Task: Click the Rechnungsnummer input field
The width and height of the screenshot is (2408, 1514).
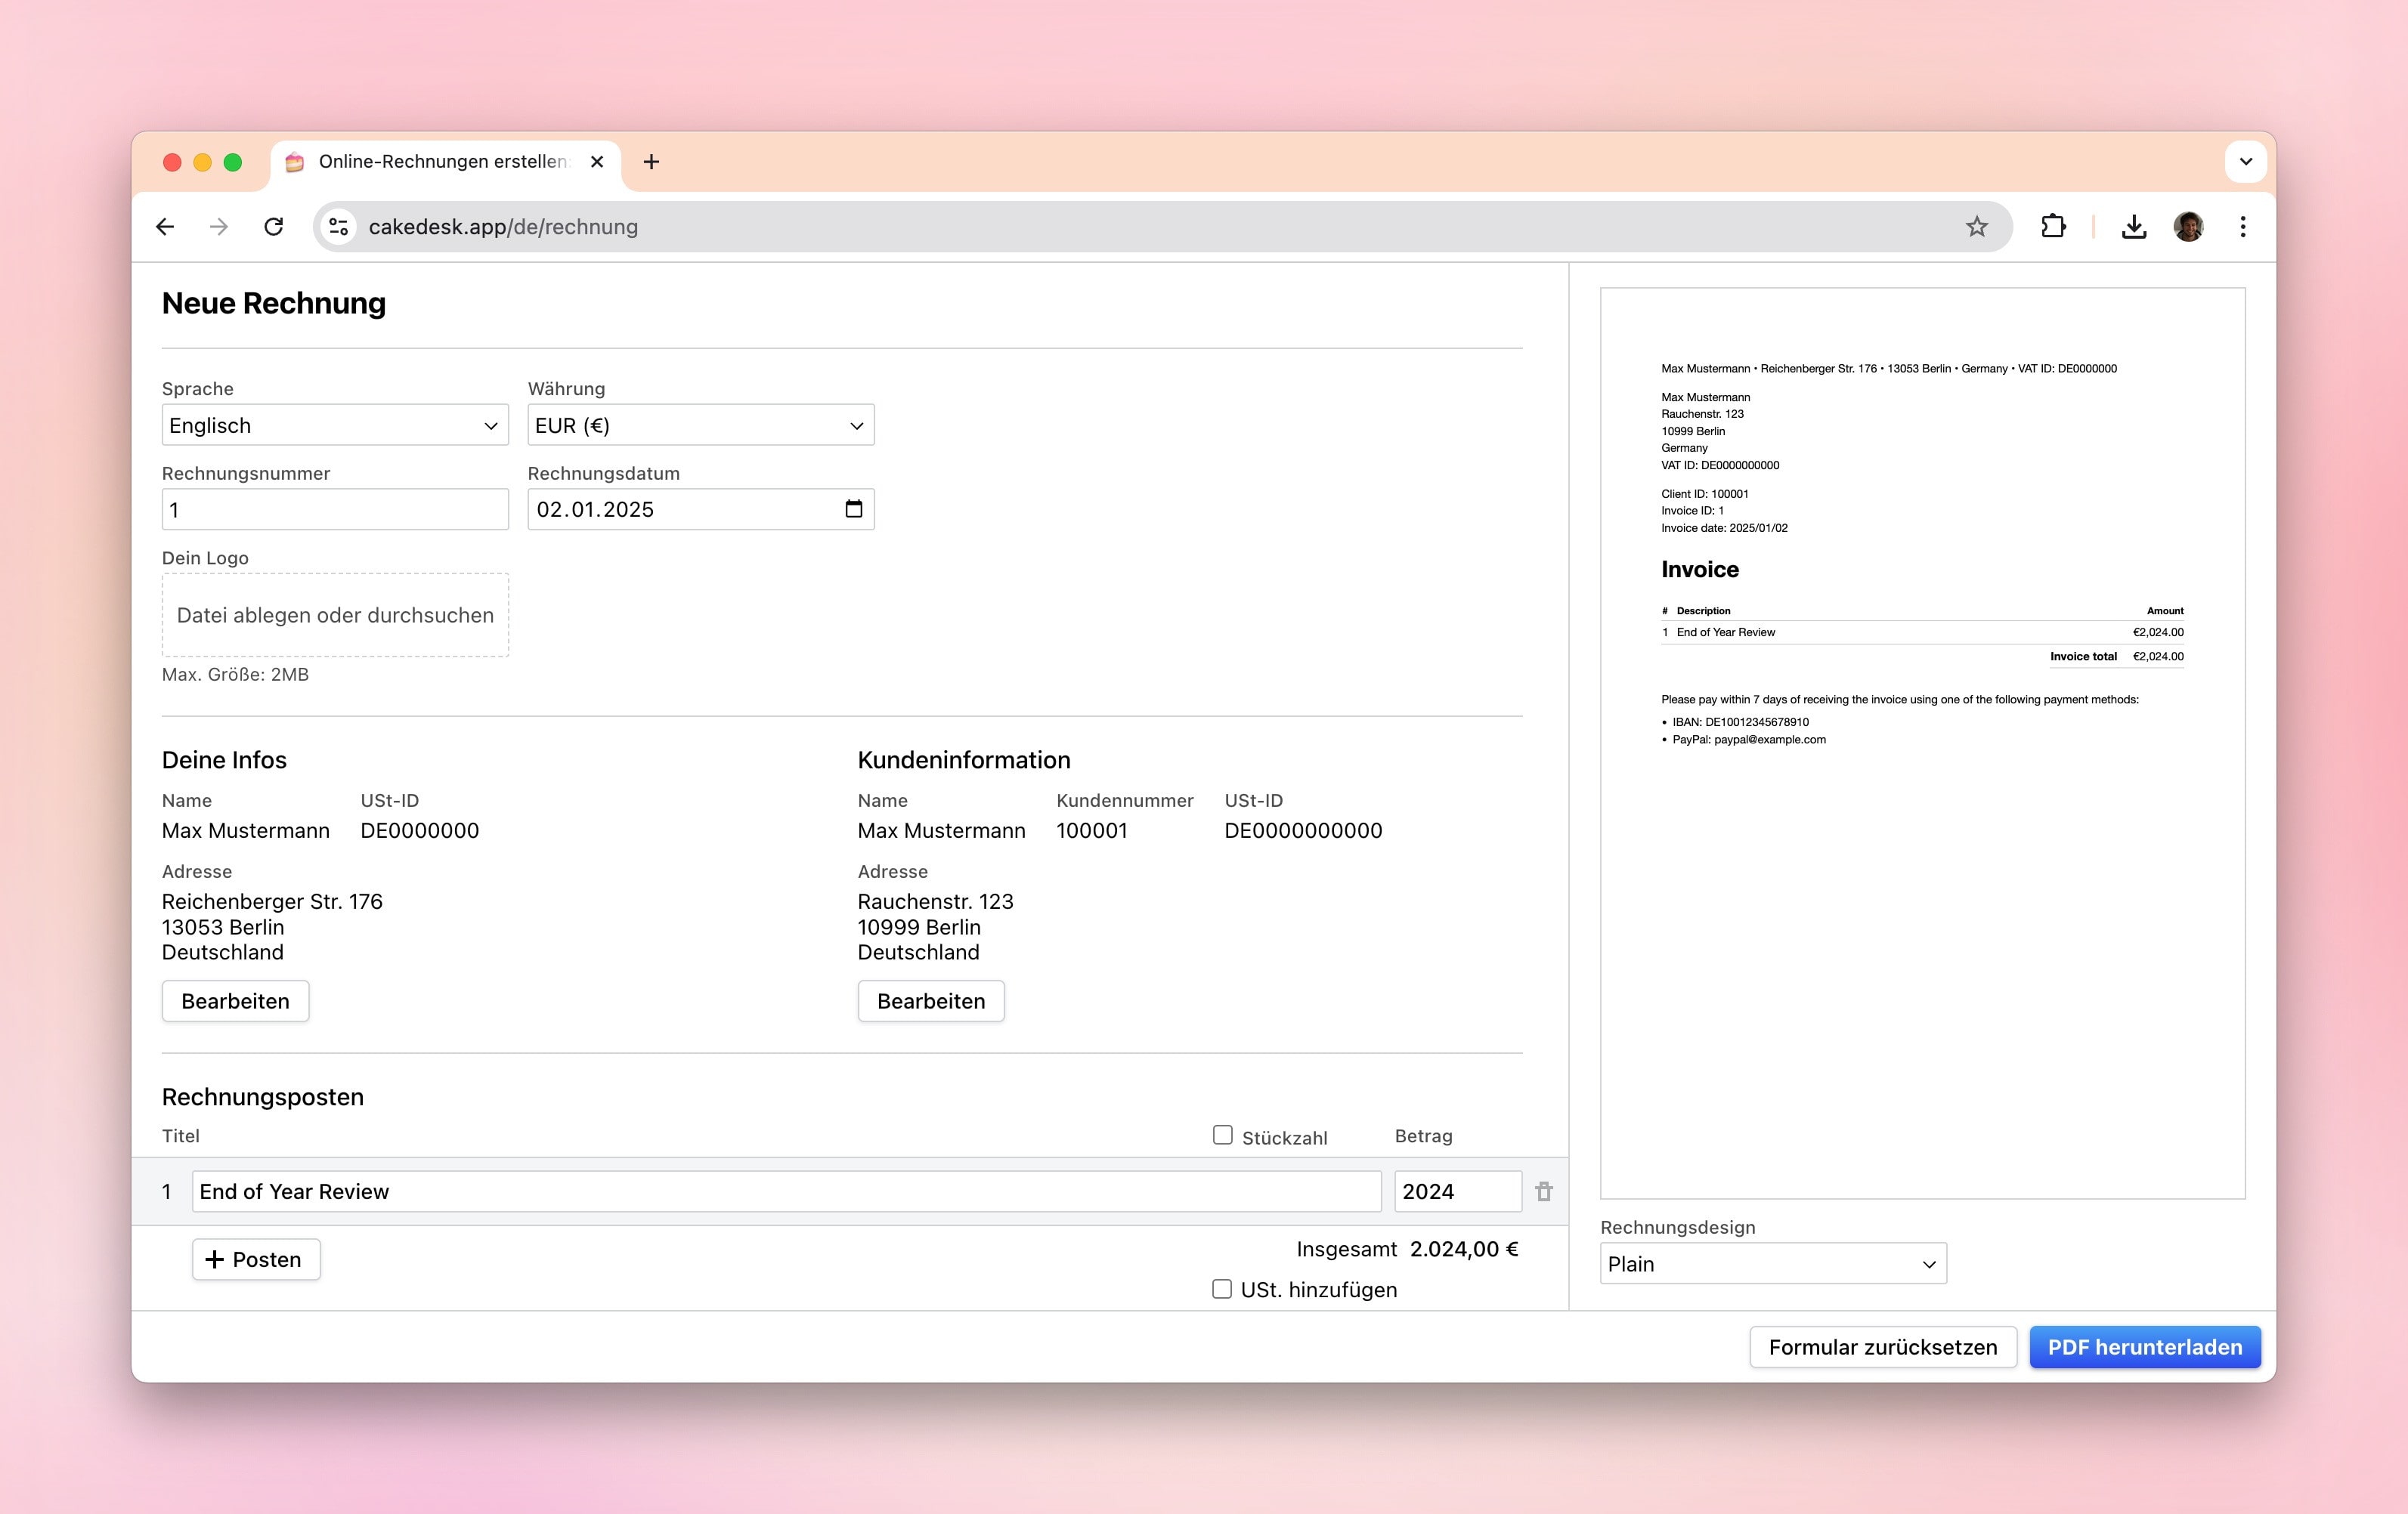Action: 335,510
